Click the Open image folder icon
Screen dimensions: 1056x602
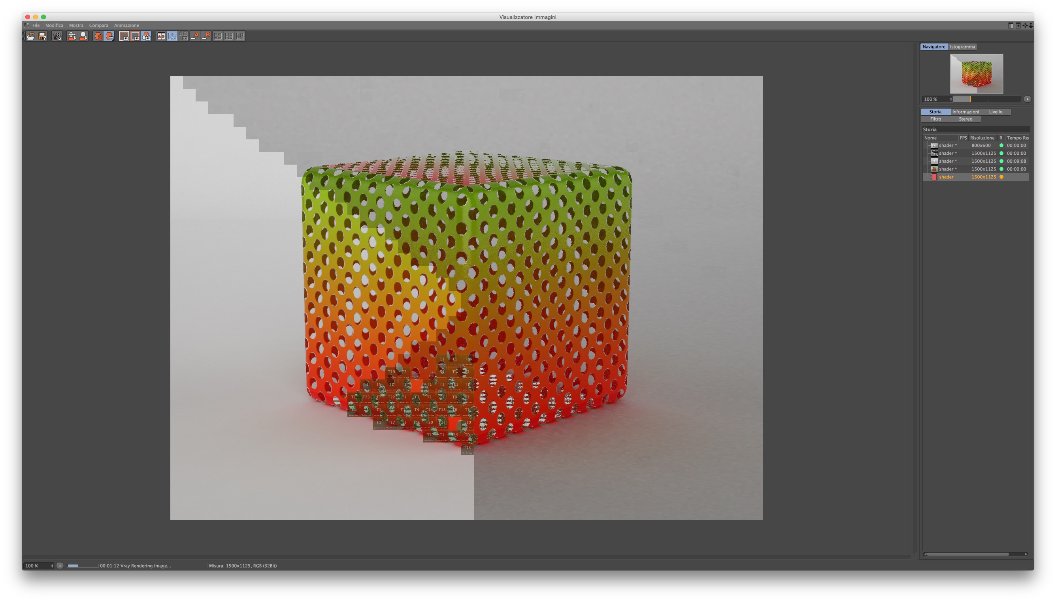coord(31,36)
